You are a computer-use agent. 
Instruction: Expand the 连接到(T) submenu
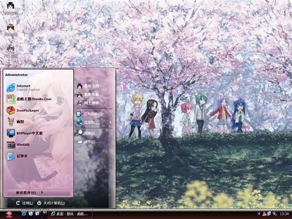point(94,122)
